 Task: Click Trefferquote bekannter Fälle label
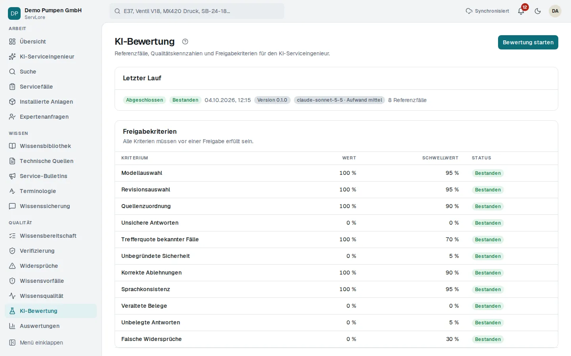(160, 239)
